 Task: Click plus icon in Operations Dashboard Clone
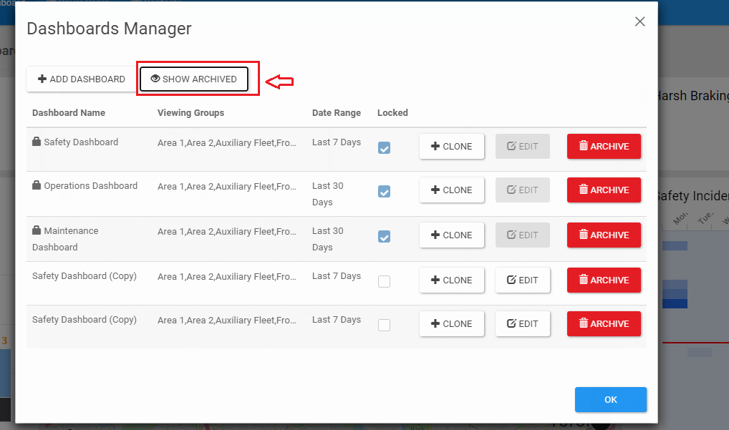tap(435, 190)
